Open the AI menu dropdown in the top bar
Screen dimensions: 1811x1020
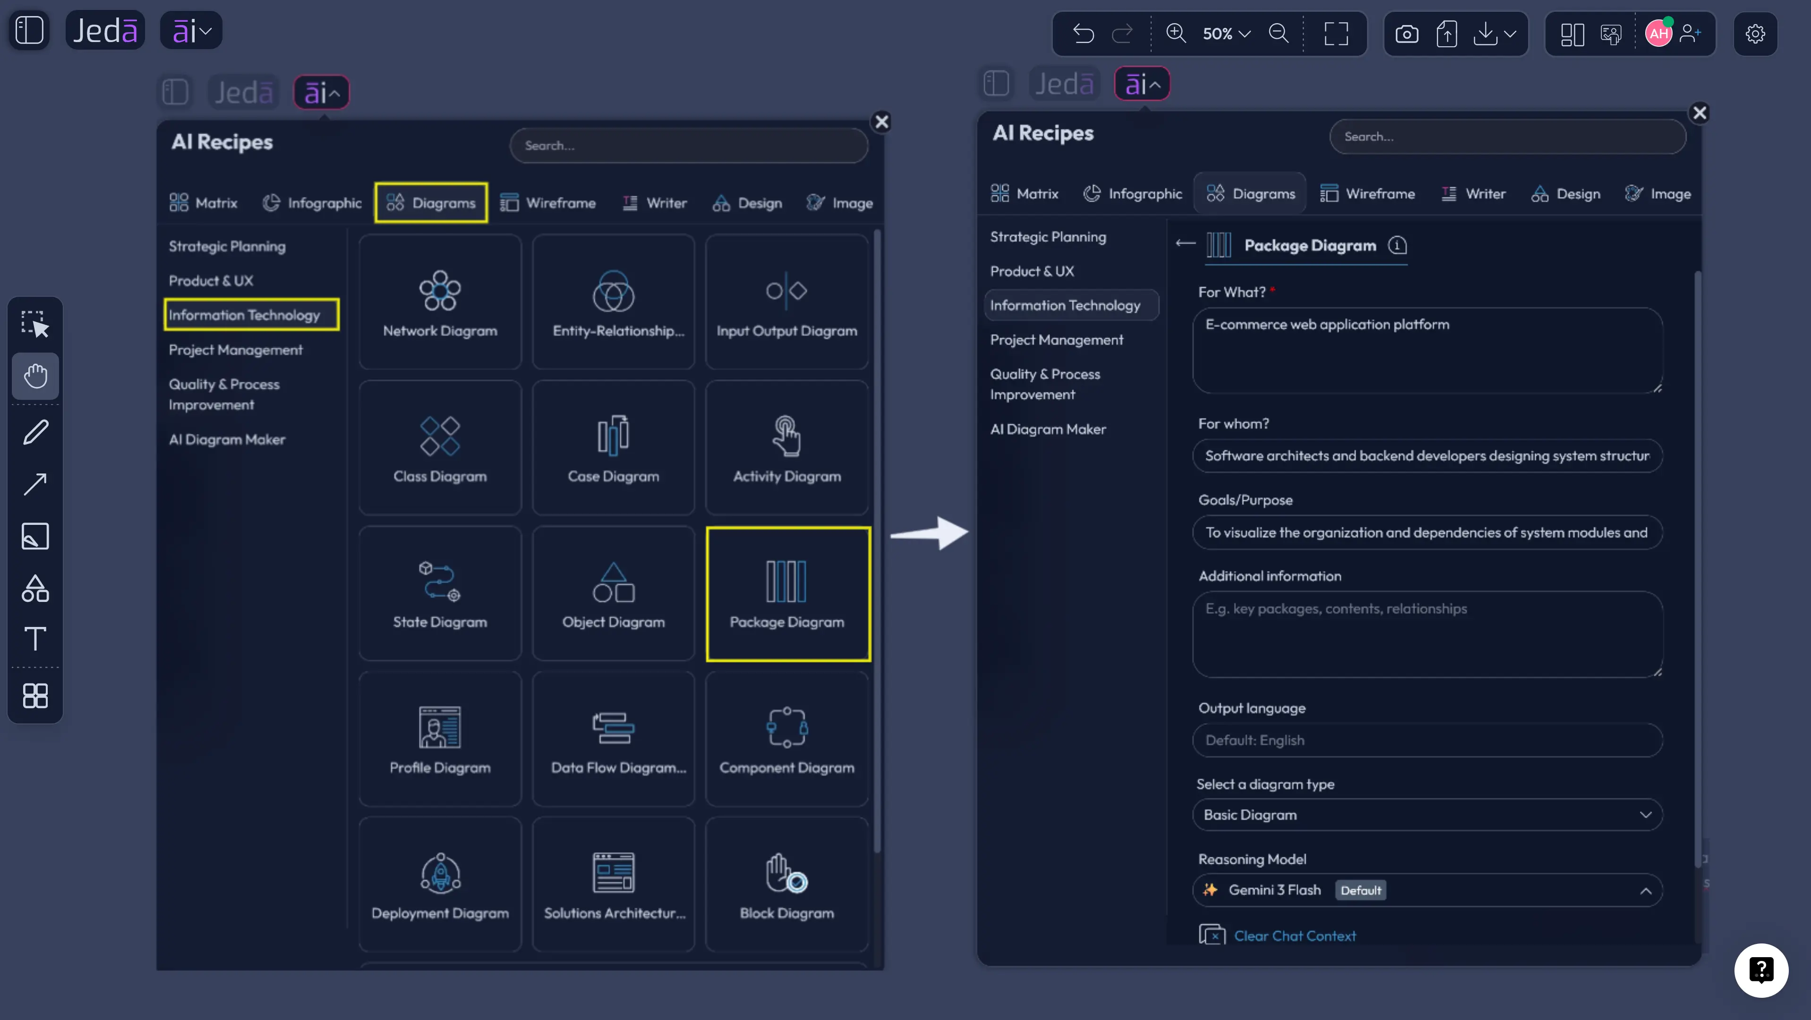pos(191,31)
